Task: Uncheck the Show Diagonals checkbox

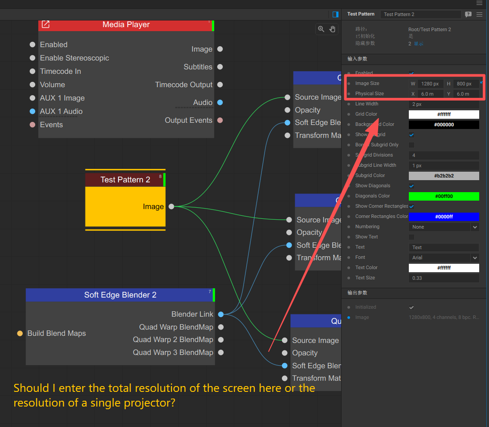Action: click(412, 186)
